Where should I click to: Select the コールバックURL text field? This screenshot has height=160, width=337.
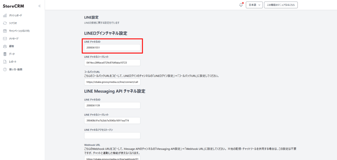112,82
